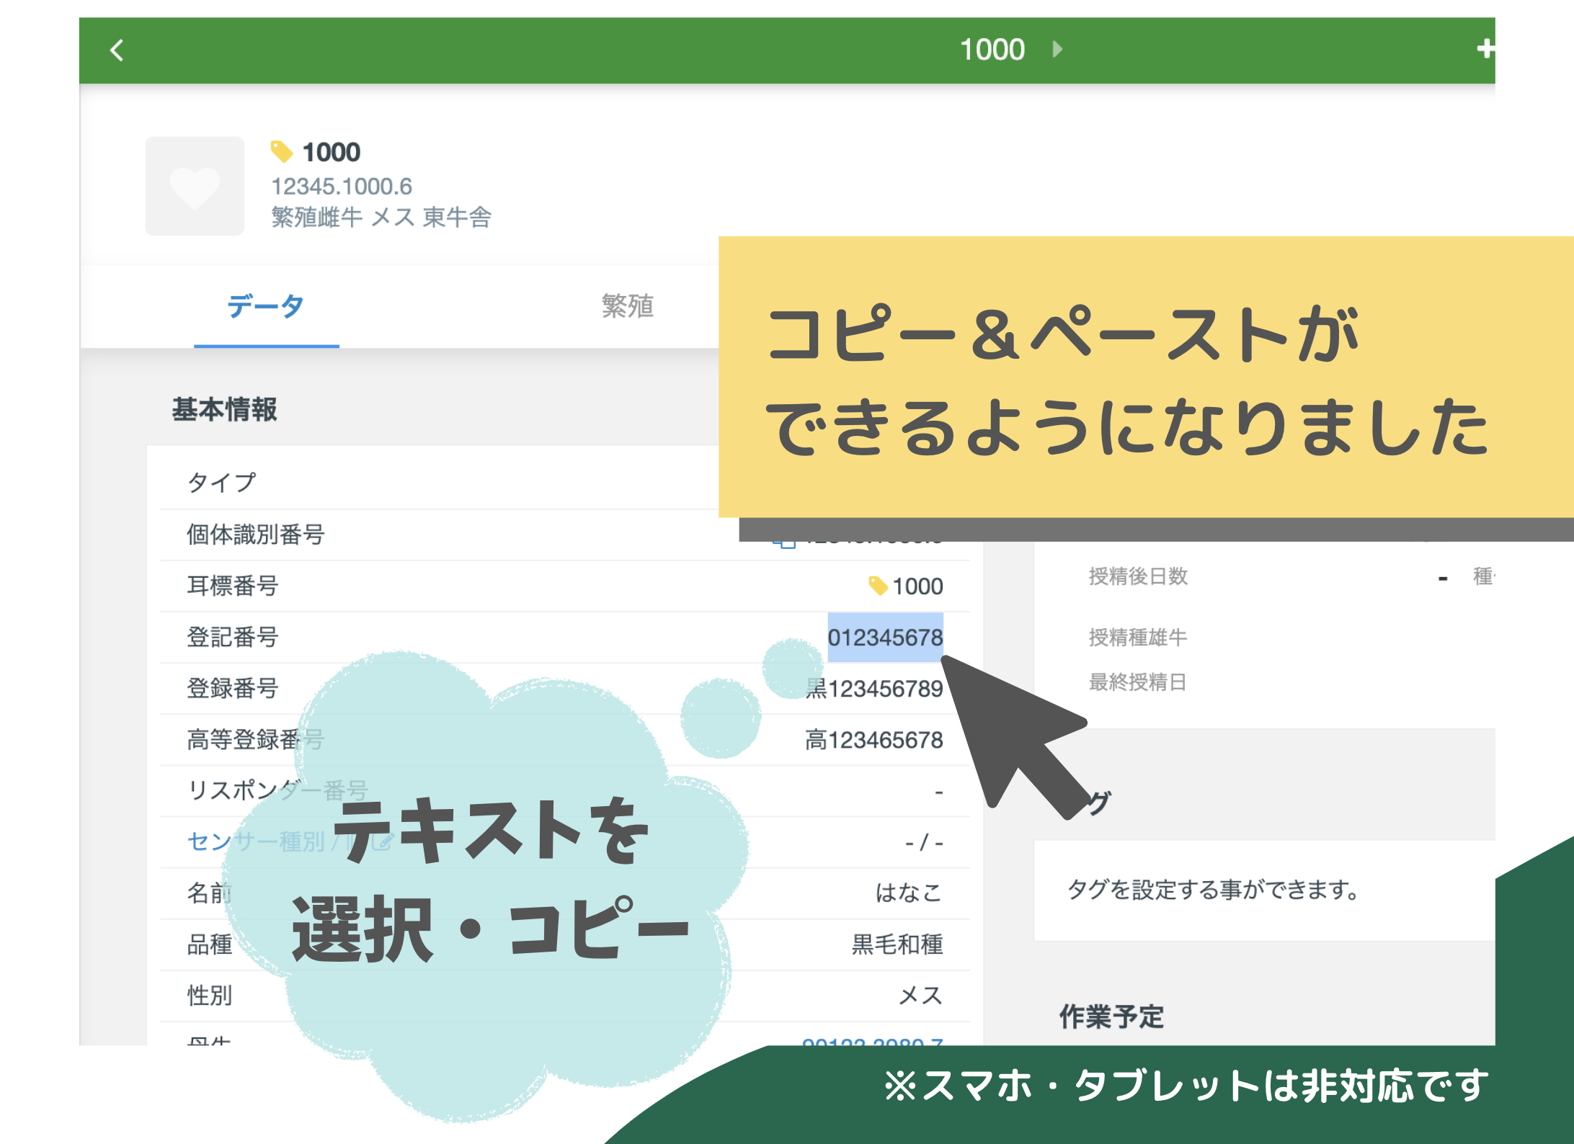Click the name value はなこ
The width and height of the screenshot is (1574, 1144).
tap(909, 893)
